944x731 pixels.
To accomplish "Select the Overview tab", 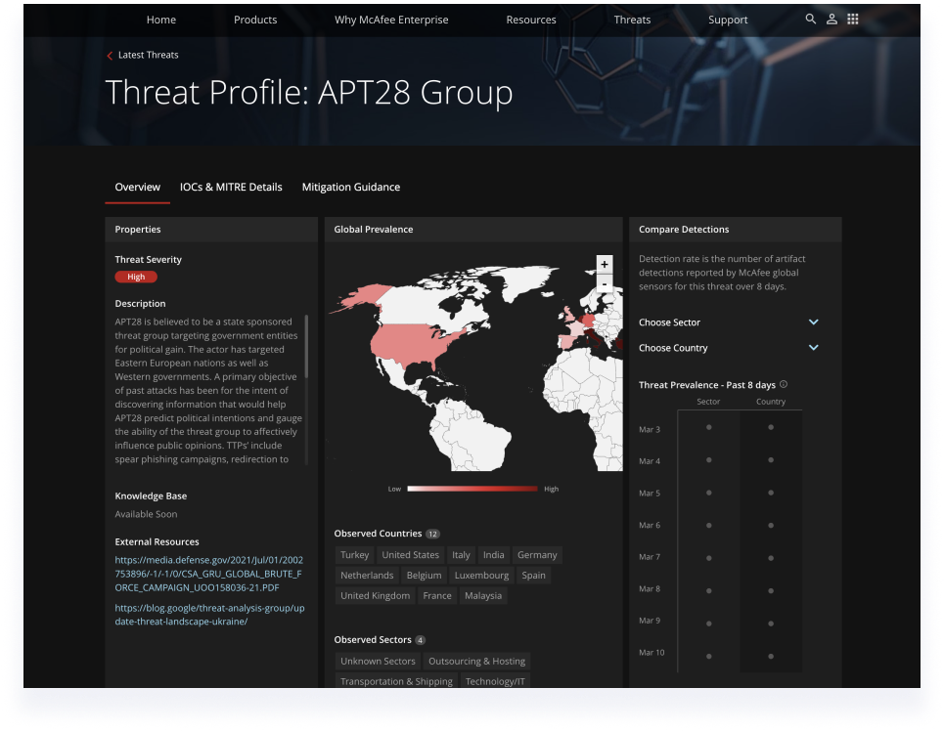I will pyautogui.click(x=137, y=187).
